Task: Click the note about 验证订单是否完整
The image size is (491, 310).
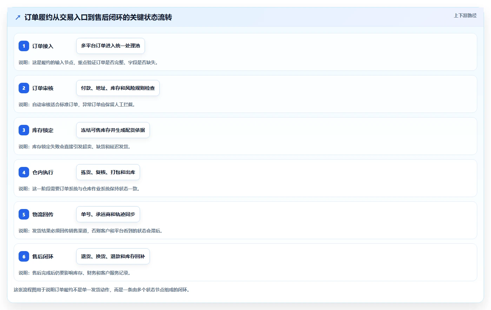Action: pos(89,62)
